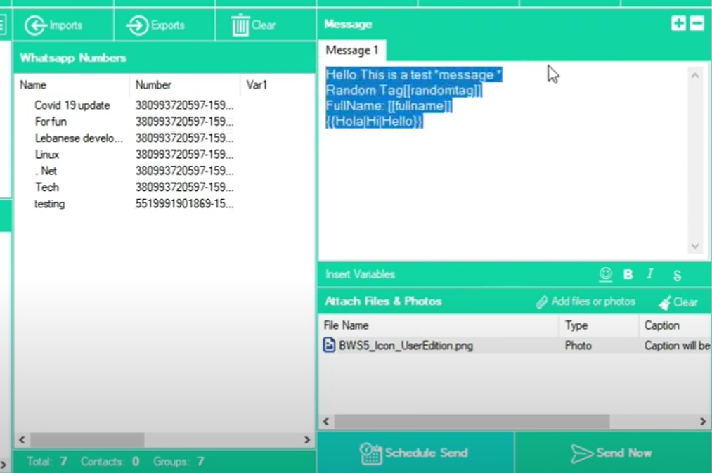Select the Lebanese developers group row
This screenshot has width=712, height=473.
79,138
